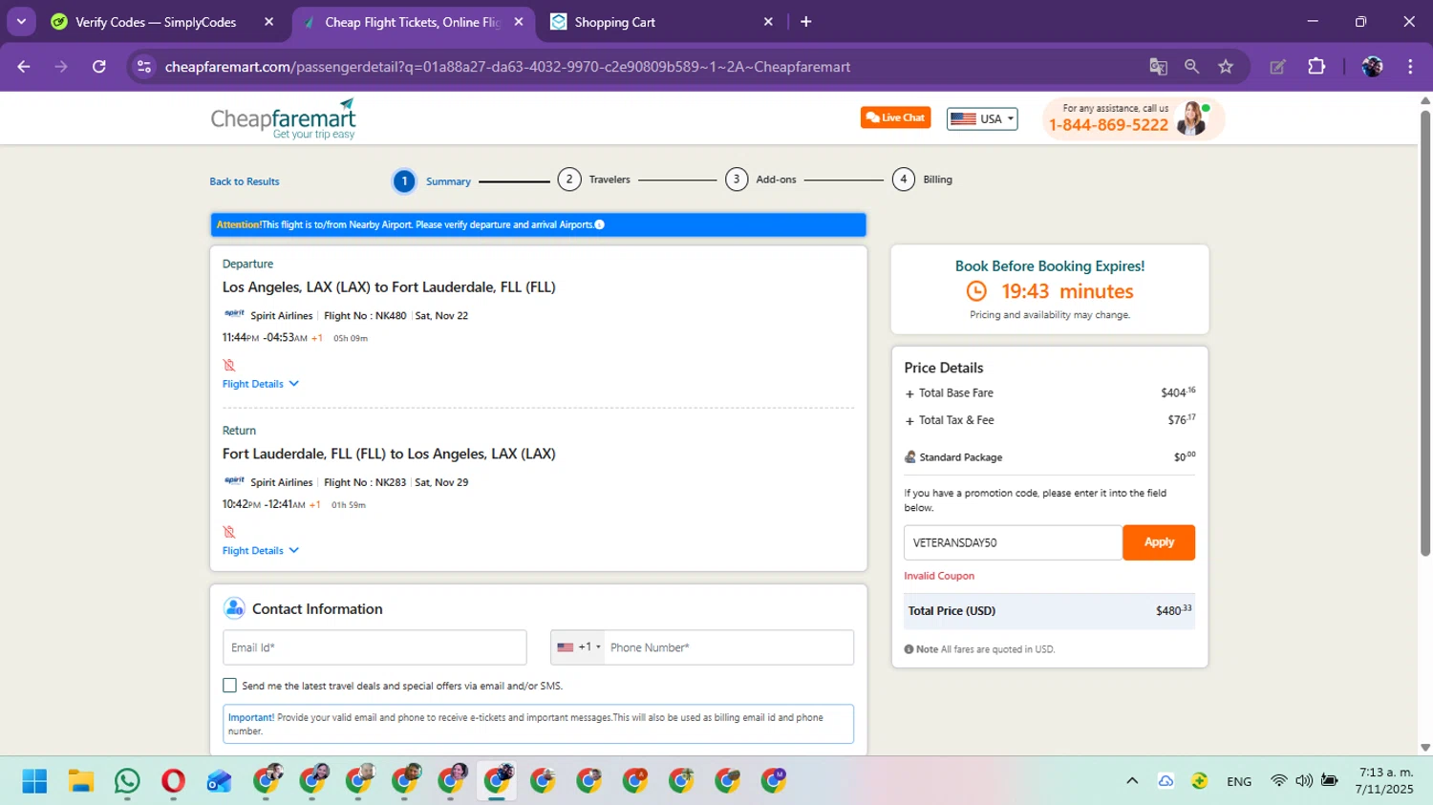Check the travel deals subscription checkbox
This screenshot has width=1433, height=805.
point(229,686)
